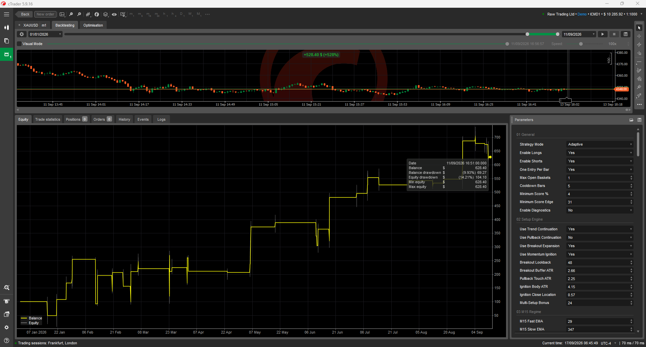Open the Trade section in the sidebar
This screenshot has height=347, width=646.
click(6, 28)
